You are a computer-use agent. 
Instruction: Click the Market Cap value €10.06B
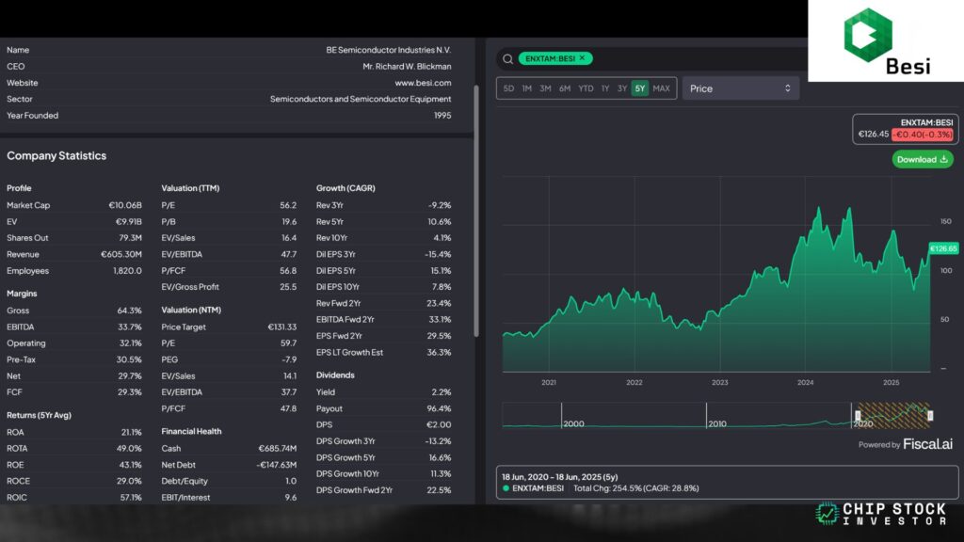tap(125, 205)
